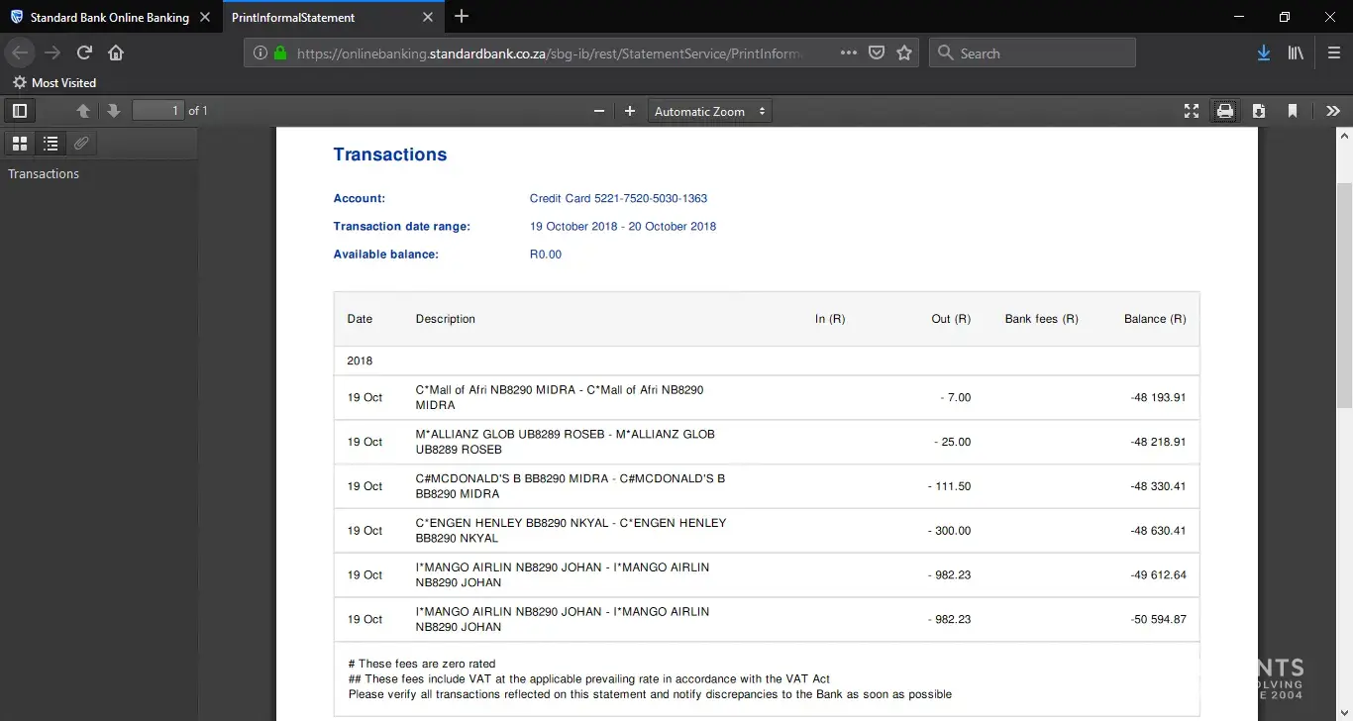Show thumbnails view in sidebar
The height and width of the screenshot is (721, 1353).
19,144
